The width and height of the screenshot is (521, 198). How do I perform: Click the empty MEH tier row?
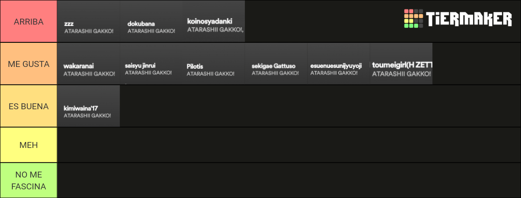(289, 145)
